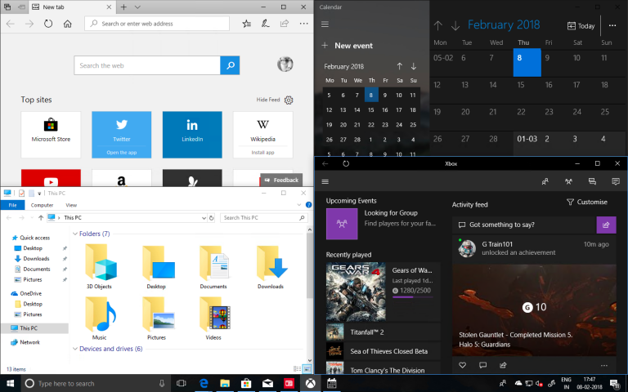Collapse Devices and drives (6) group
Screen dimensions: 628x392
tap(75, 349)
